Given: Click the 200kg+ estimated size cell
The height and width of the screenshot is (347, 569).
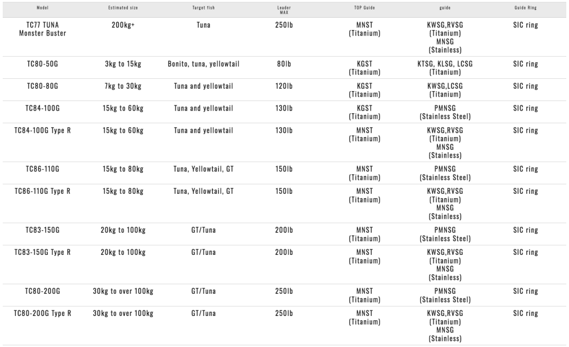Looking at the screenshot, I should point(123,26).
